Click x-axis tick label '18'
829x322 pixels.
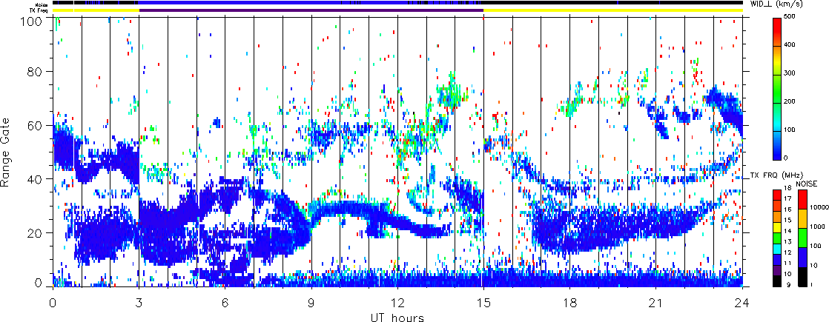[x=570, y=303]
